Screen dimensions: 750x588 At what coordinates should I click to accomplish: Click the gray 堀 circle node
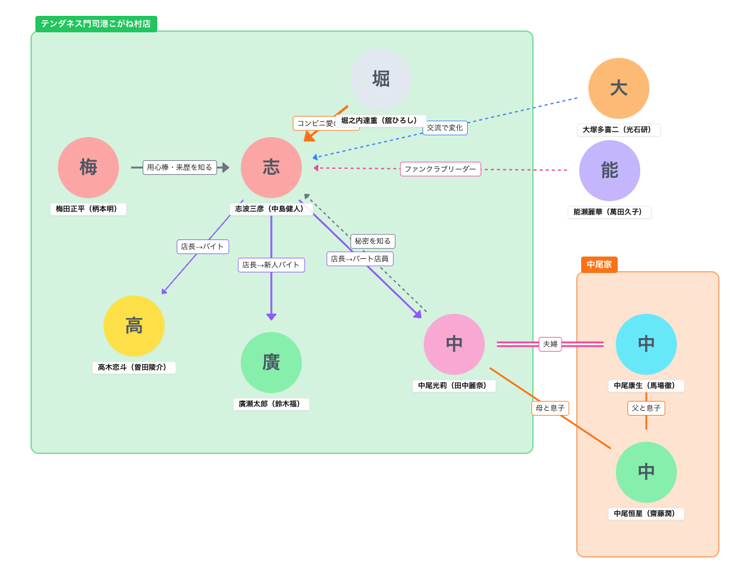click(381, 79)
